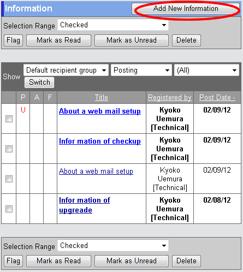Image resolution: width=243 pixels, height=272 pixels.
Task: Open the bold About a web mail setup link
Action: 100,111
